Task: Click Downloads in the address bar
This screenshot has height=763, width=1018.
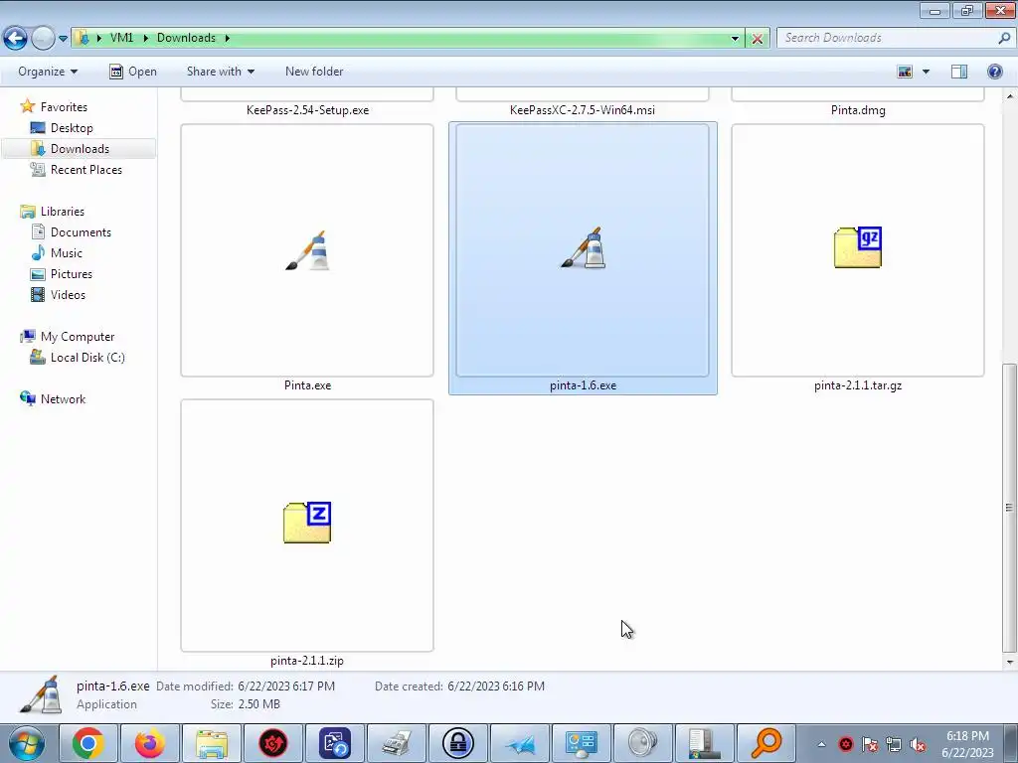Action: click(x=186, y=38)
